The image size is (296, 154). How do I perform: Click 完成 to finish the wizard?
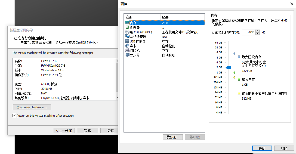(88, 131)
